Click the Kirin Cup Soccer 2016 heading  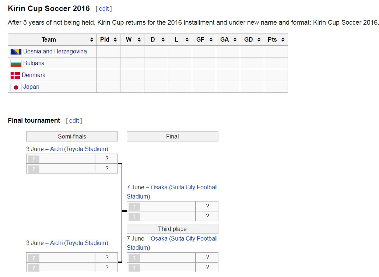pyautogui.click(x=49, y=8)
